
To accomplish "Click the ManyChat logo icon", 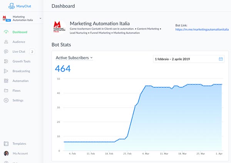I will pyautogui.click(x=12, y=6).
